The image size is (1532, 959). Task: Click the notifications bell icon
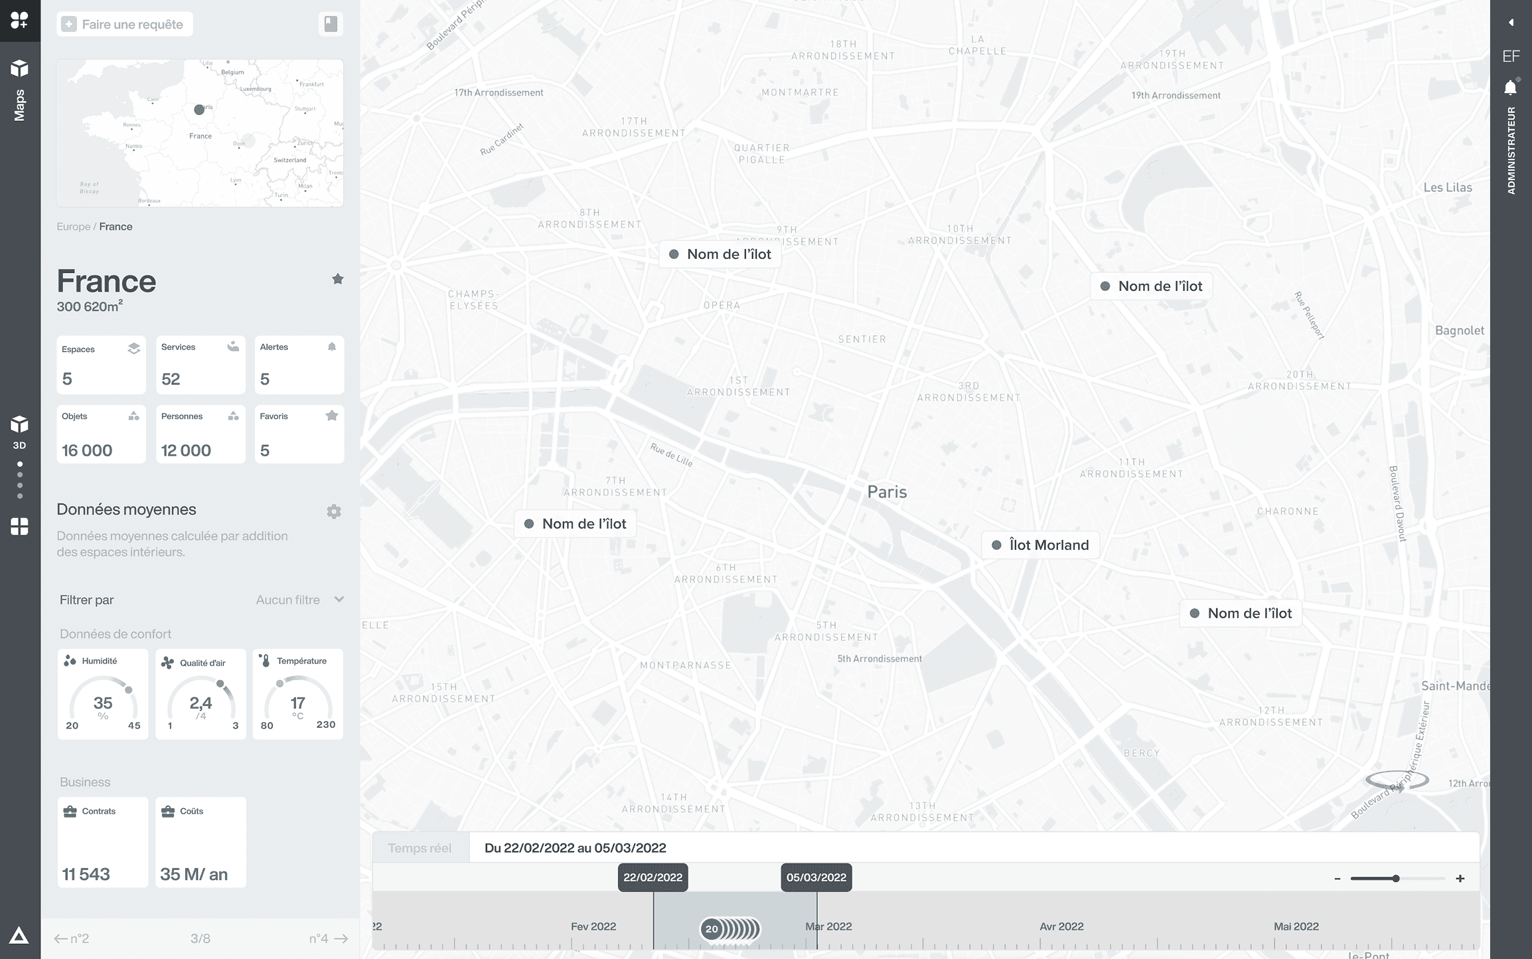[x=1510, y=88]
